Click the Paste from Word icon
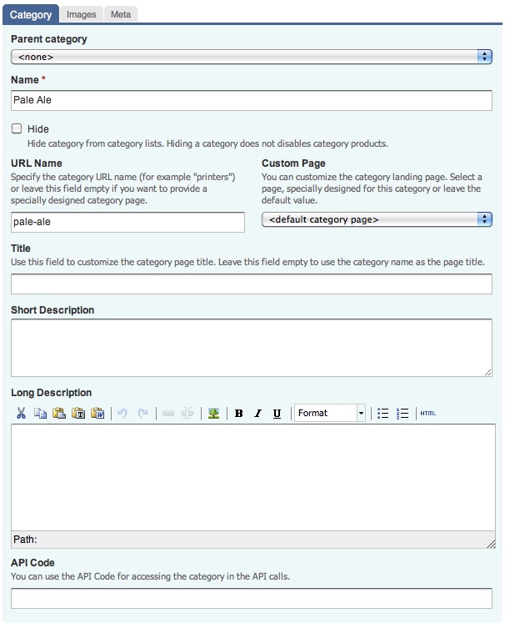510x633 pixels. pyautogui.click(x=97, y=413)
